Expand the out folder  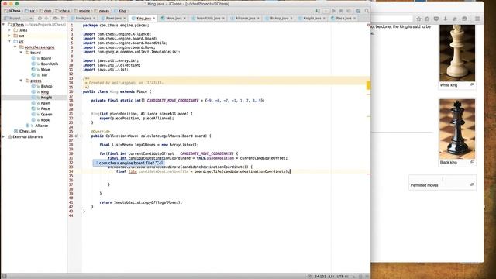[x=9, y=36]
